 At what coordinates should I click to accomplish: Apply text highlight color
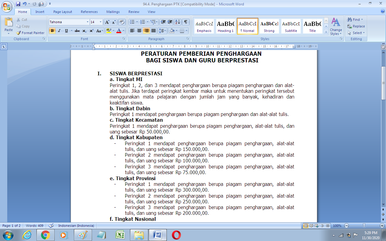[109, 31]
